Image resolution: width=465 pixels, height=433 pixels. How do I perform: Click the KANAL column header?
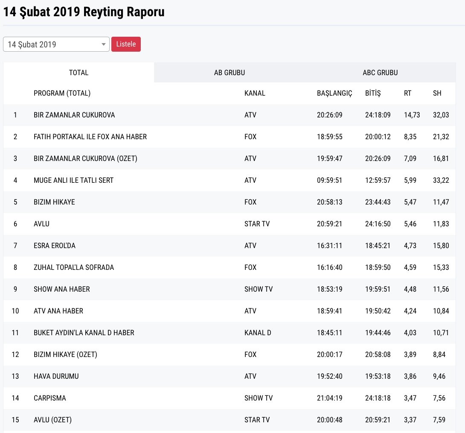(255, 93)
